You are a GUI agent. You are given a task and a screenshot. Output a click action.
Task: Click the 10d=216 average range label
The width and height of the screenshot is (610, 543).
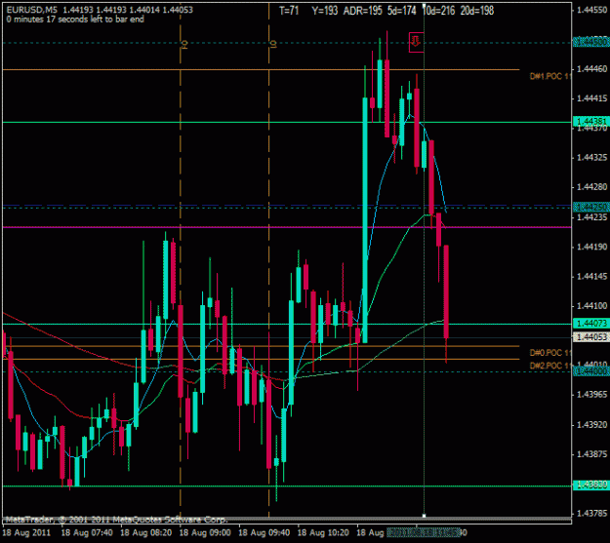(x=439, y=11)
